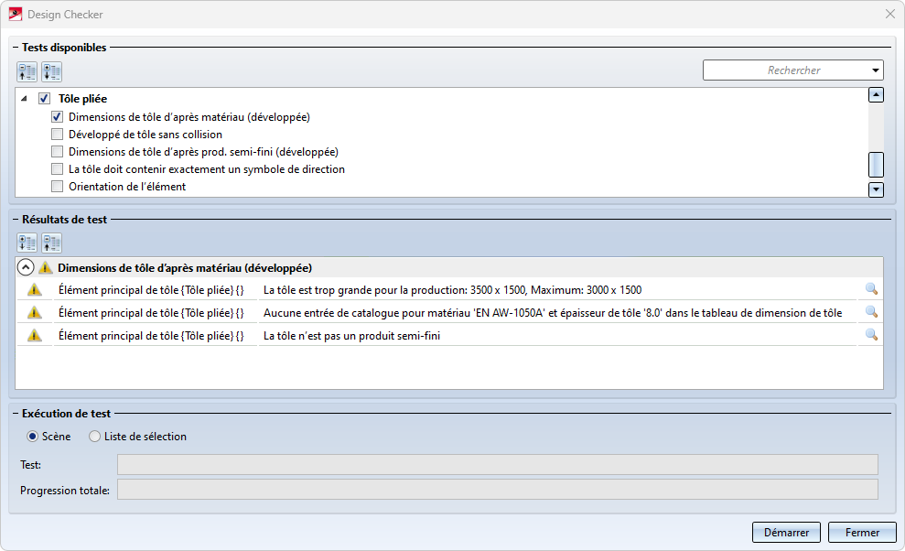Click Design Checker app icon in title bar
905x551 pixels.
[x=16, y=14]
